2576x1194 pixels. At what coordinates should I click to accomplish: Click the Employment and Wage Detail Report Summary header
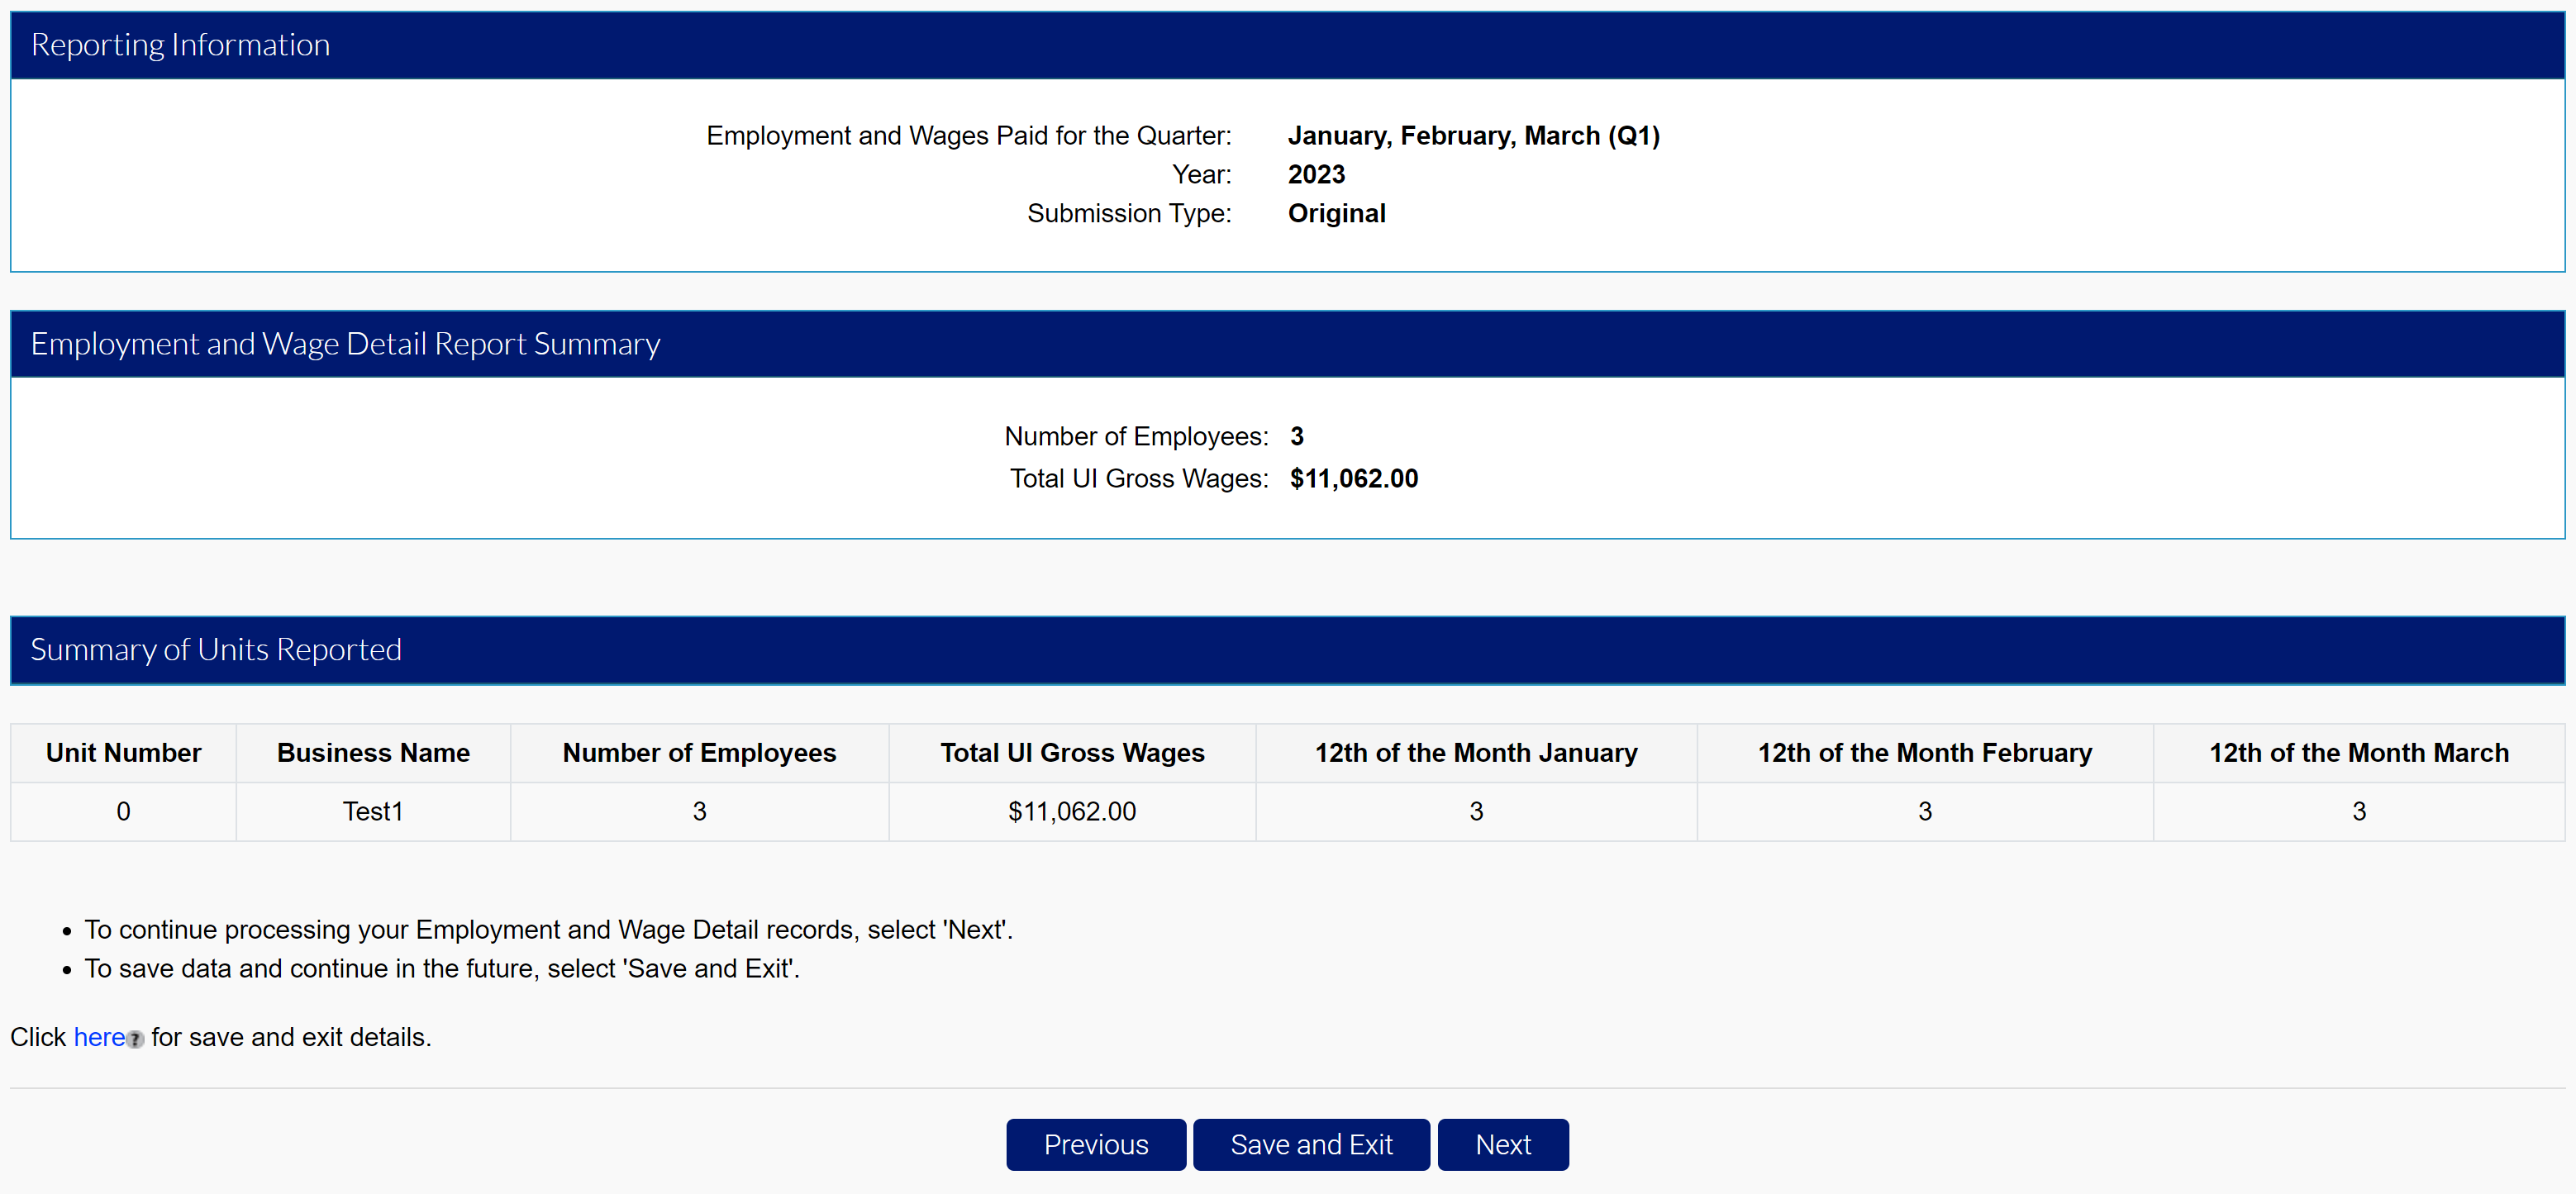click(345, 343)
